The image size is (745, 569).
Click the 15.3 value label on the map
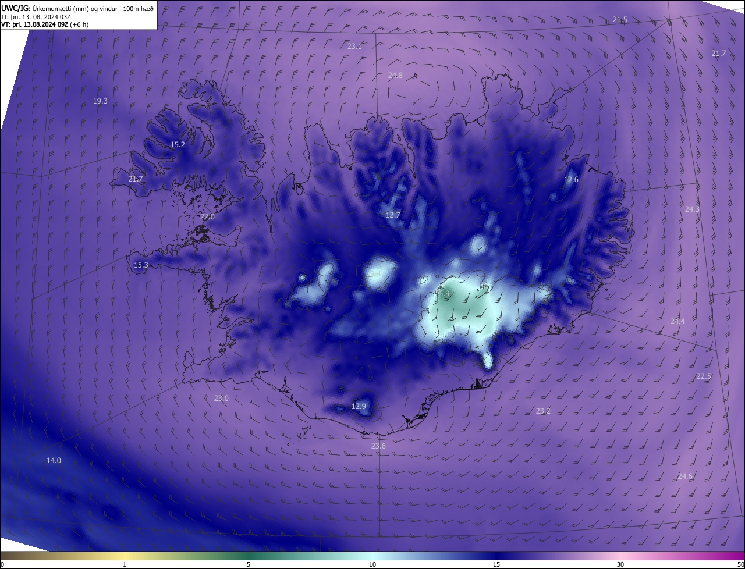click(141, 265)
